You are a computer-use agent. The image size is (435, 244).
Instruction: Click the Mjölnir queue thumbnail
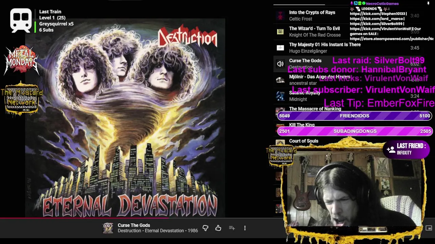click(280, 80)
